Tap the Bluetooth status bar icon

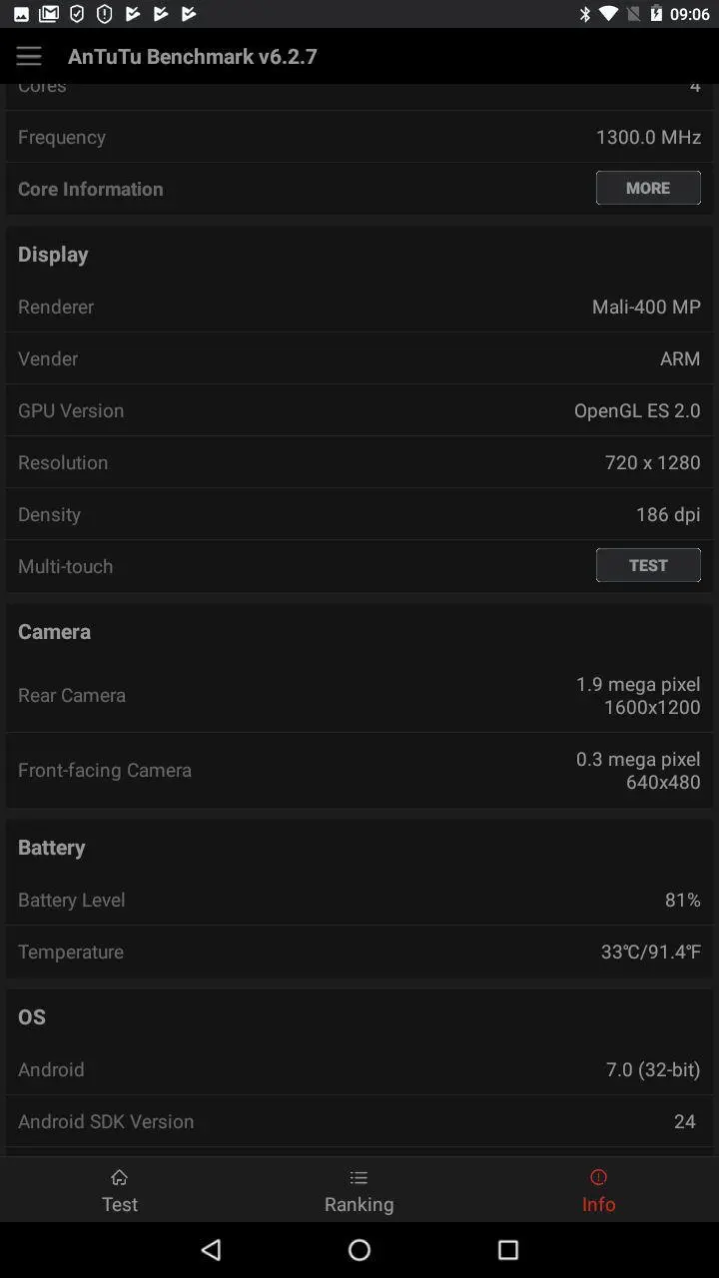click(x=585, y=14)
